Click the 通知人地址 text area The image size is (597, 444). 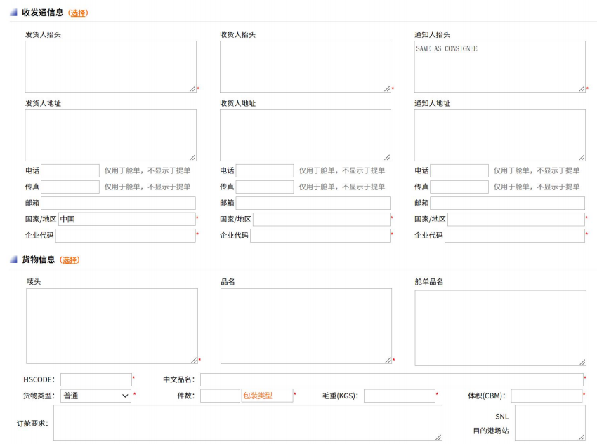coord(500,135)
